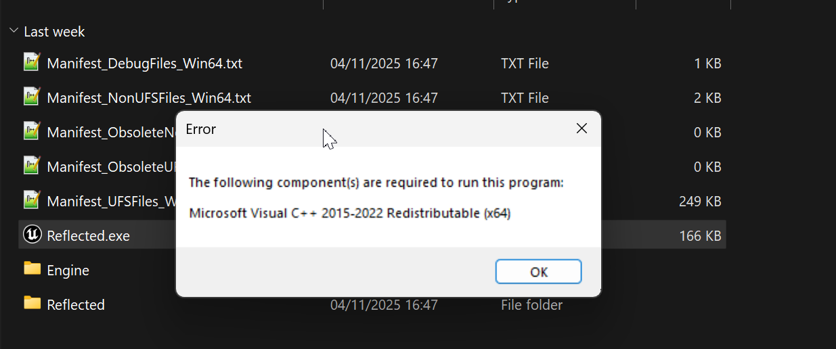Image resolution: width=836 pixels, height=349 pixels.
Task: Click the Unreal Engine icon of Reflected.exe
Action: point(32,235)
